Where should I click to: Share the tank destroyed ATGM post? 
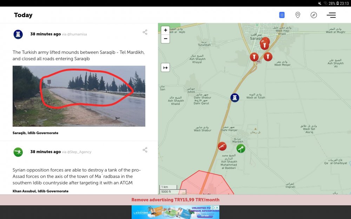tap(145, 150)
